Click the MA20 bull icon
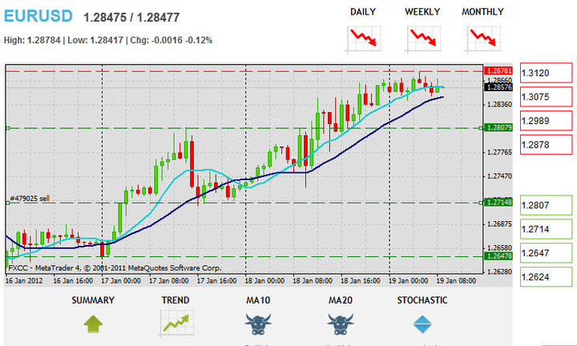The height and width of the screenshot is (346, 577). pyautogui.click(x=341, y=324)
